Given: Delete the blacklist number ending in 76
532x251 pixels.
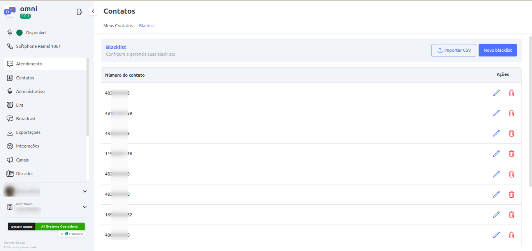Looking at the screenshot, I should point(511,154).
